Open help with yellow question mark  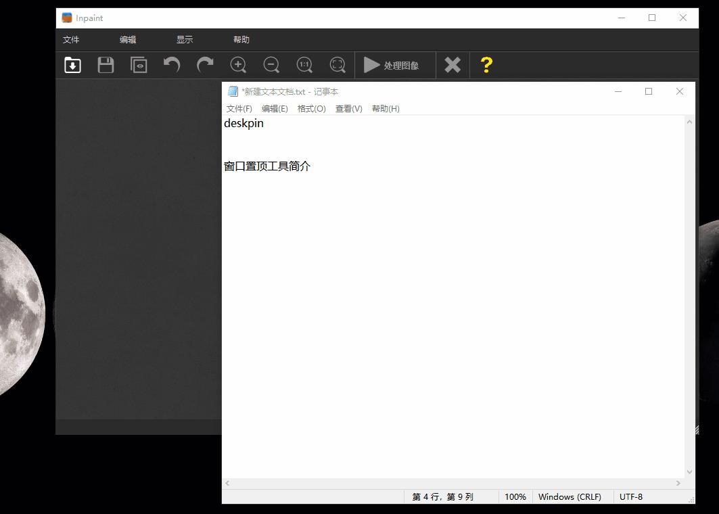[486, 65]
